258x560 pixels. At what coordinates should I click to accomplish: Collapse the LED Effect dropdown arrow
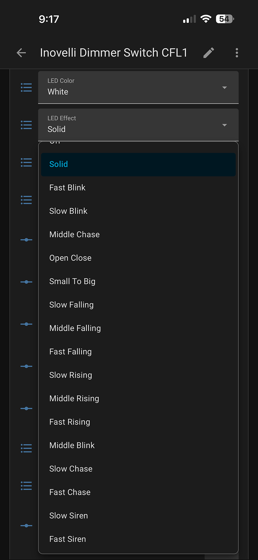pos(224,125)
